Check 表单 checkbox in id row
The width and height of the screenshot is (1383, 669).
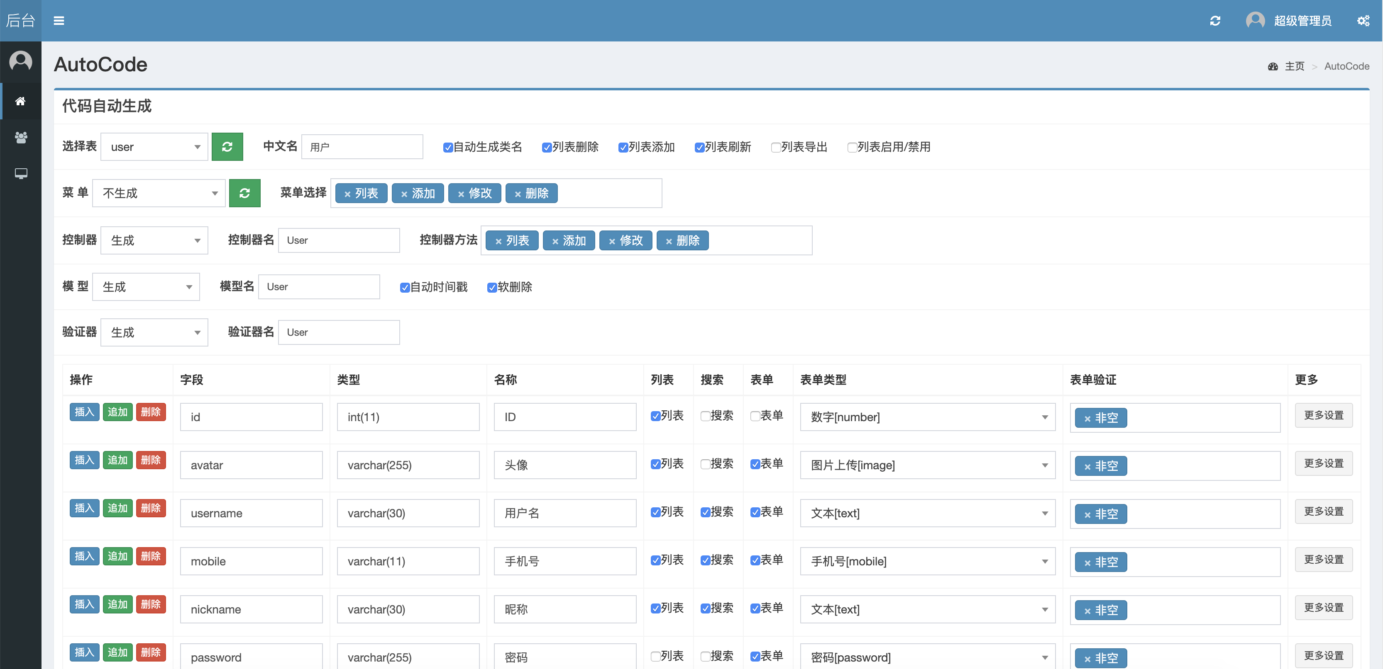pyautogui.click(x=755, y=416)
